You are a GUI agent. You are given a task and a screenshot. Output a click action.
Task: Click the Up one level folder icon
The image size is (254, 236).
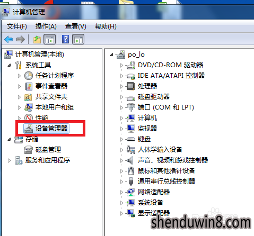point(37,39)
